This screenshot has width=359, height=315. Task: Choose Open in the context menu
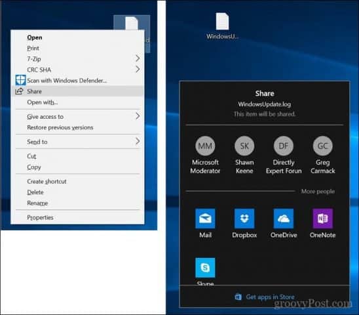tap(77, 37)
